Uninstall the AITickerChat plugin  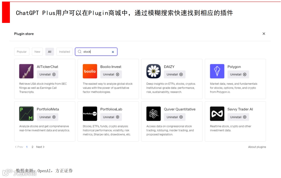tap(48, 74)
